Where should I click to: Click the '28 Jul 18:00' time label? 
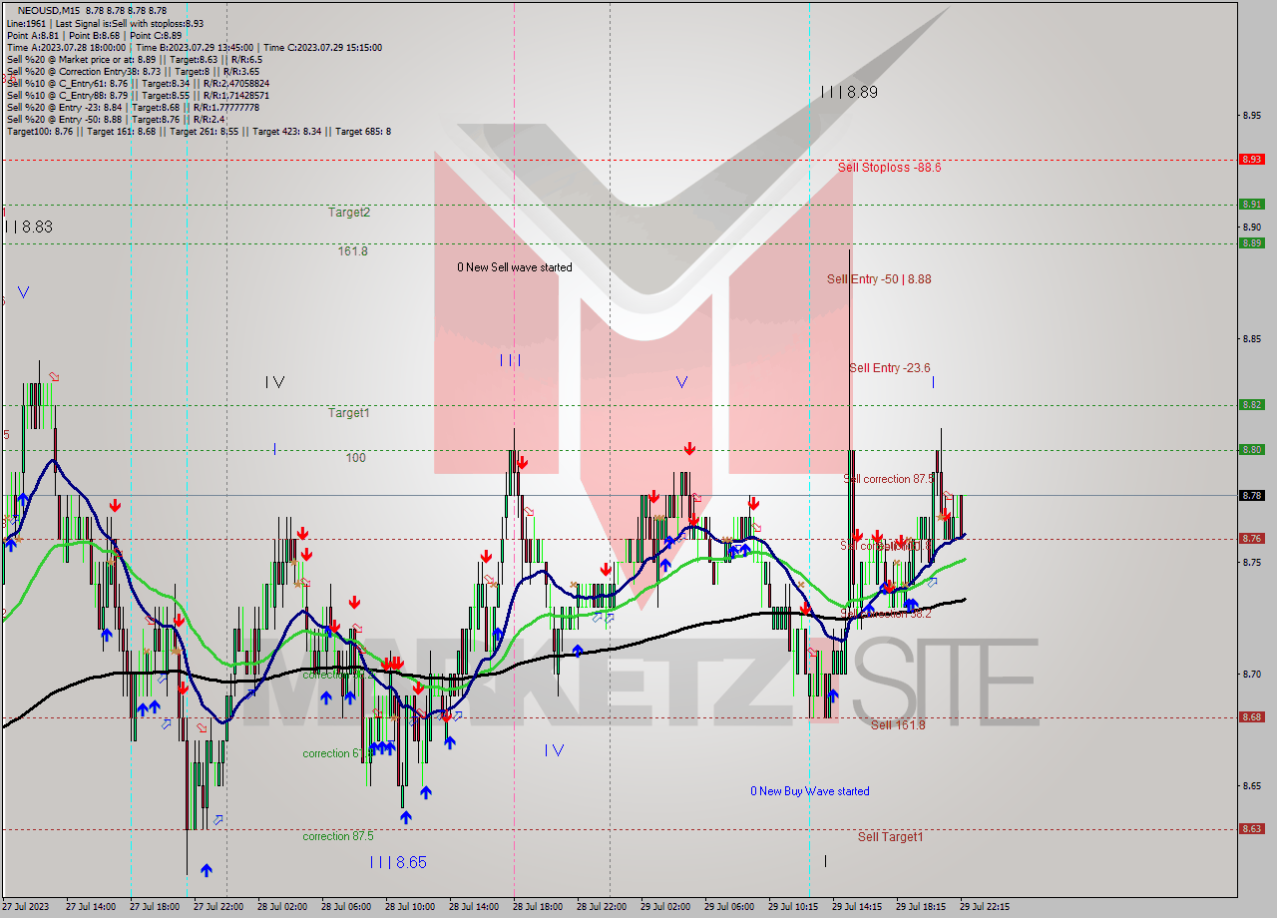pos(537,907)
